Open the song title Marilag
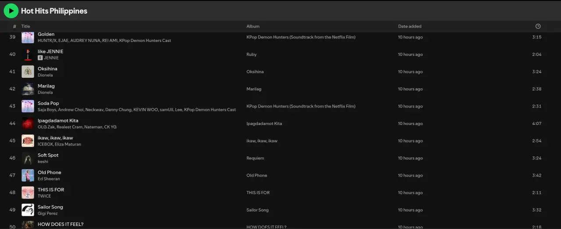This screenshot has width=561, height=229. click(x=46, y=86)
